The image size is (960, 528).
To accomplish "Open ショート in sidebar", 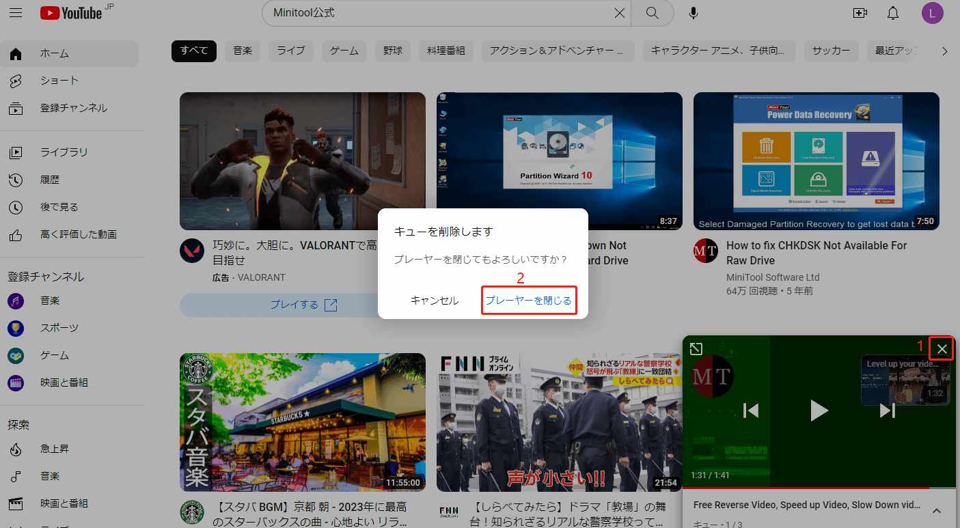I will [70, 81].
